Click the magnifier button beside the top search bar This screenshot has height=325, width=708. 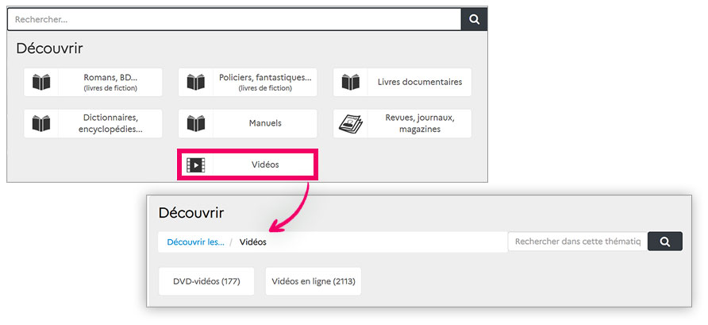coord(474,19)
